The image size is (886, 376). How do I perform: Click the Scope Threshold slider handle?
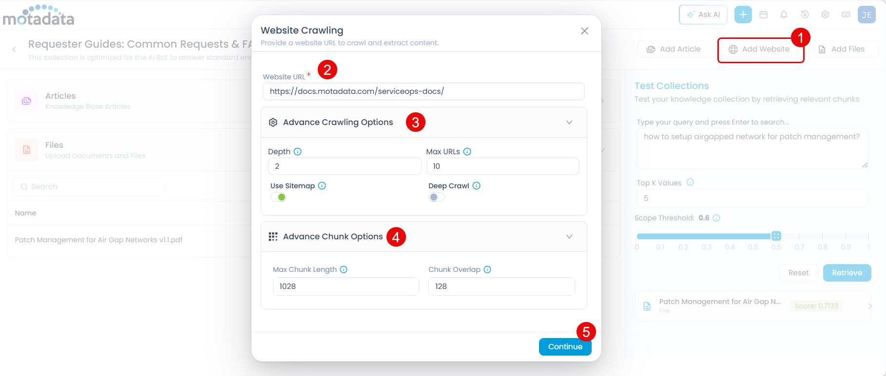click(x=776, y=236)
